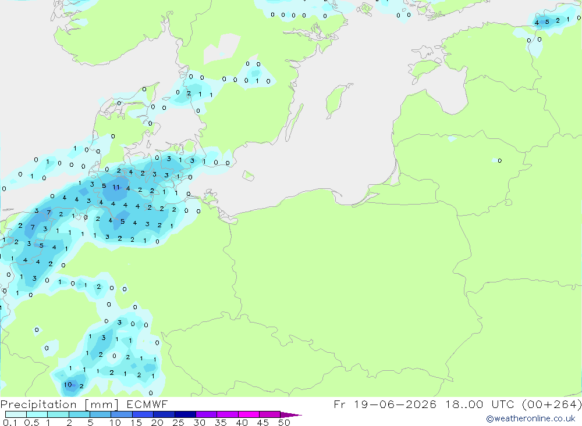This screenshot has width=582, height=426.
Task: Click the "15" legend scale label
Action: click(x=136, y=423)
